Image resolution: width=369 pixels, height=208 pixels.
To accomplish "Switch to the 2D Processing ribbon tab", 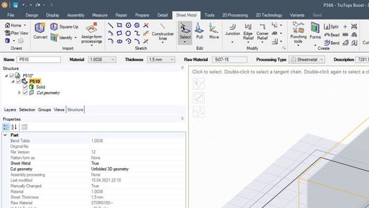I will click(235, 15).
